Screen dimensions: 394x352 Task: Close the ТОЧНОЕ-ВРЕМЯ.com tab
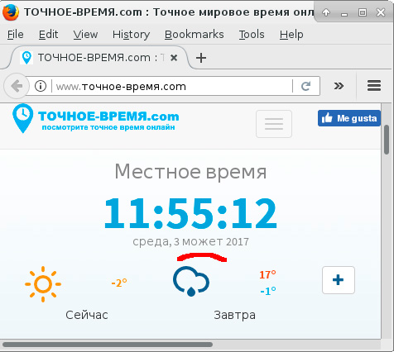pyautogui.click(x=174, y=58)
